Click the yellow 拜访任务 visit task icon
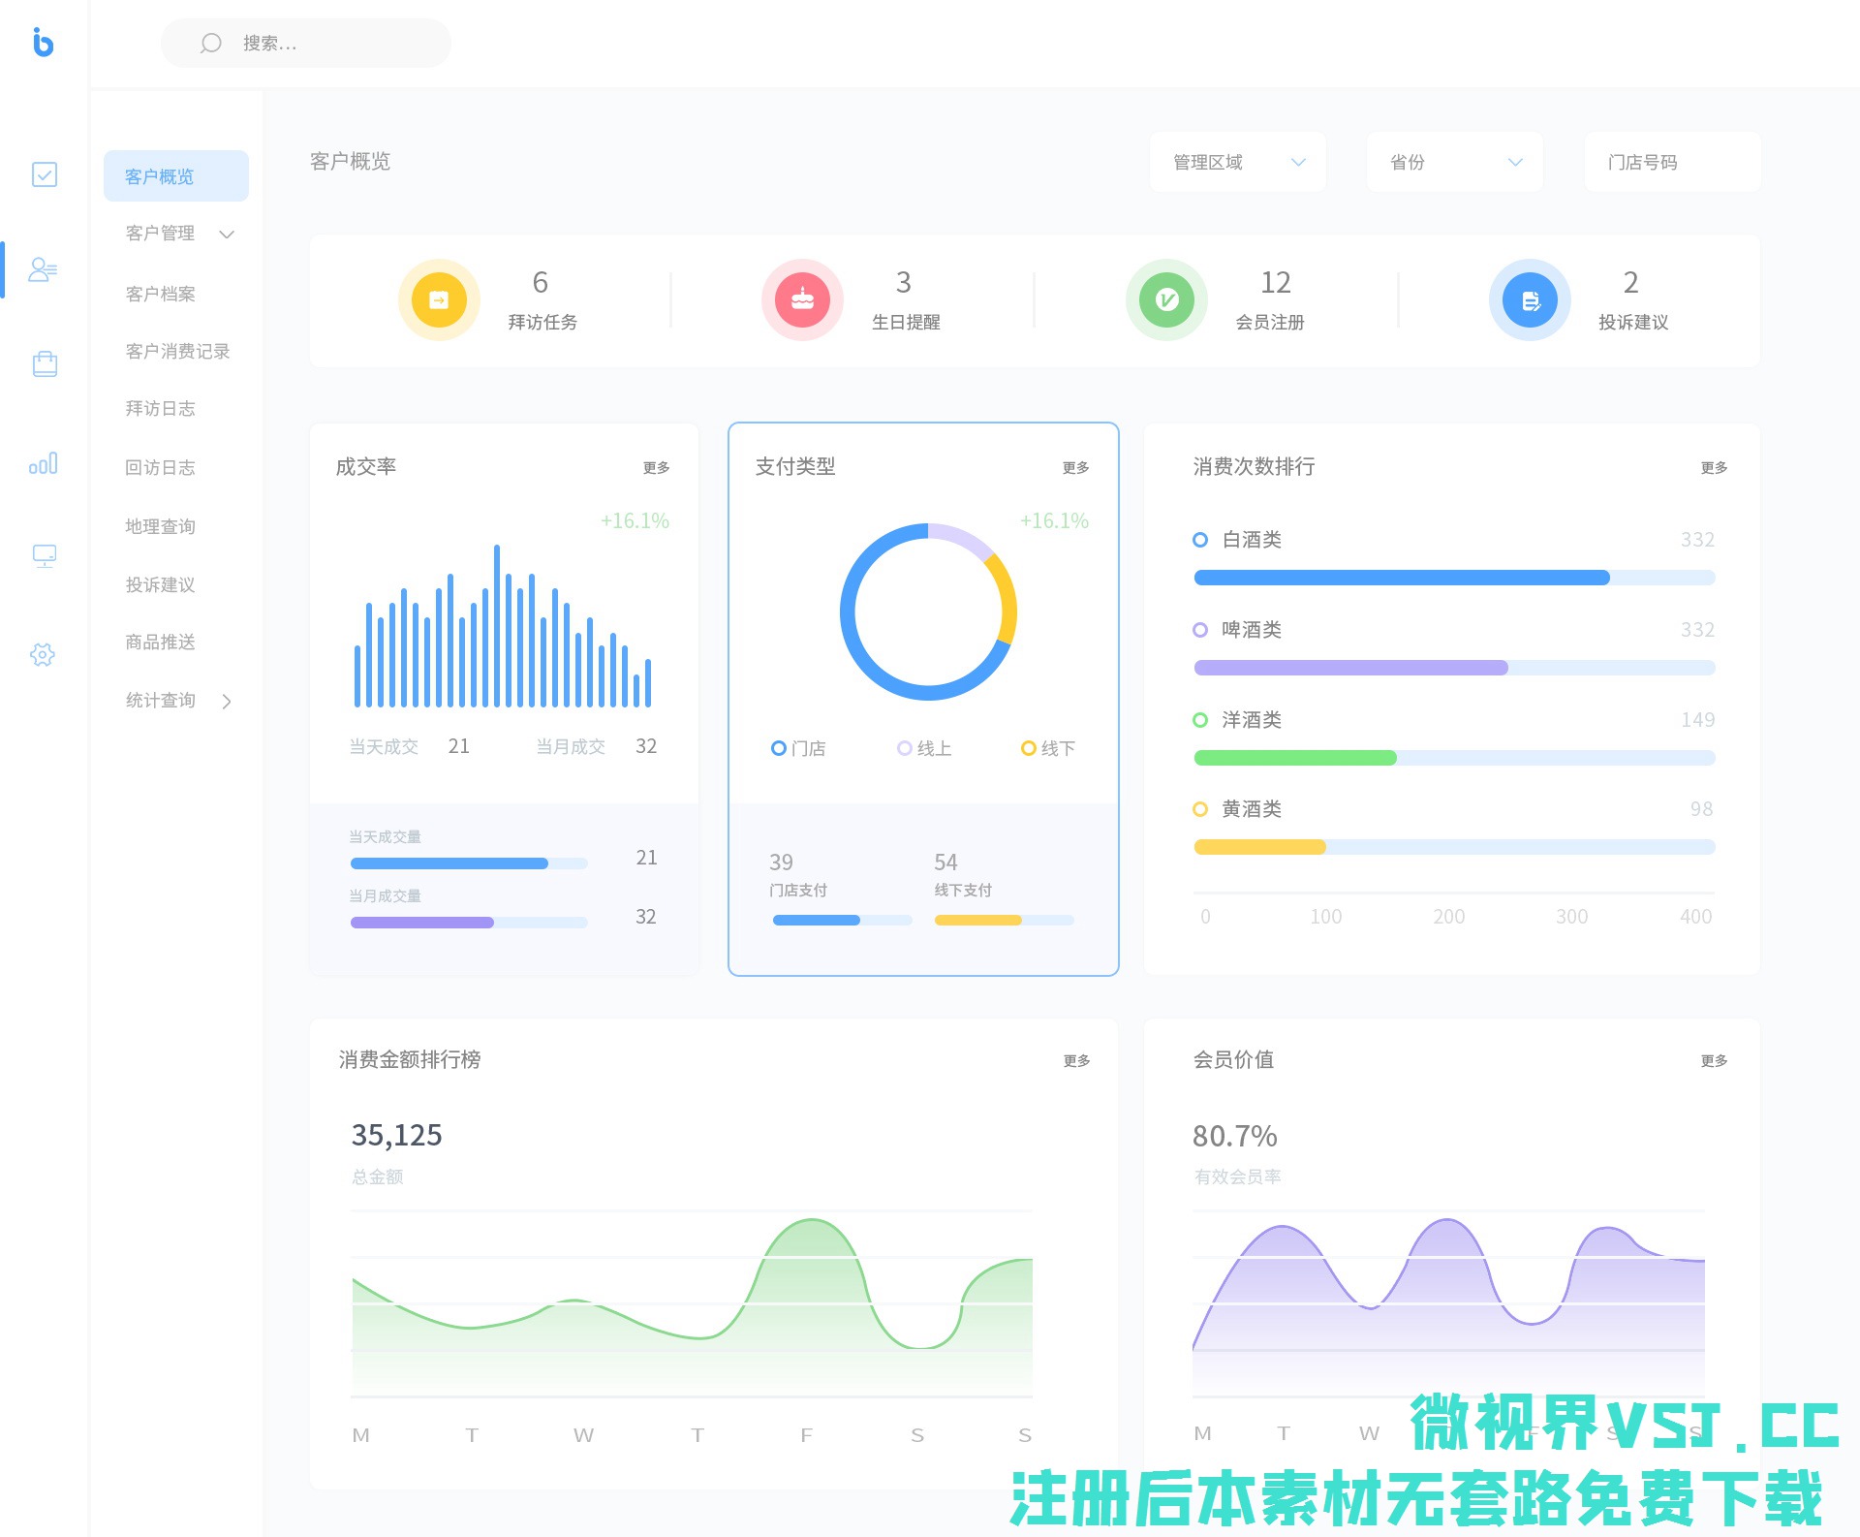The width and height of the screenshot is (1860, 1537). pyautogui.click(x=439, y=300)
